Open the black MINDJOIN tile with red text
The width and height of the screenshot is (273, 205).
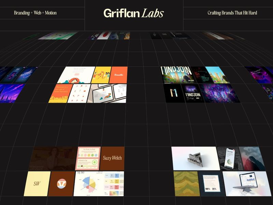(202, 75)
